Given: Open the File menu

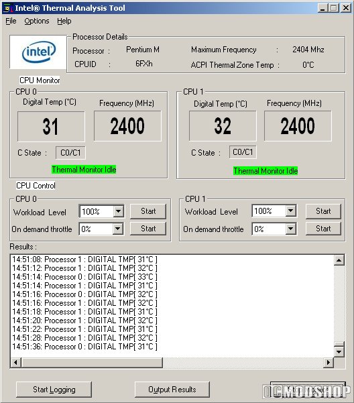Looking at the screenshot, I should tap(11, 21).
